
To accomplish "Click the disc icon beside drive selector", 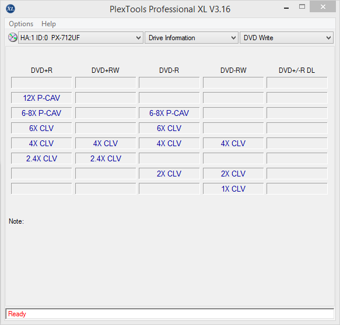I will click(13, 37).
